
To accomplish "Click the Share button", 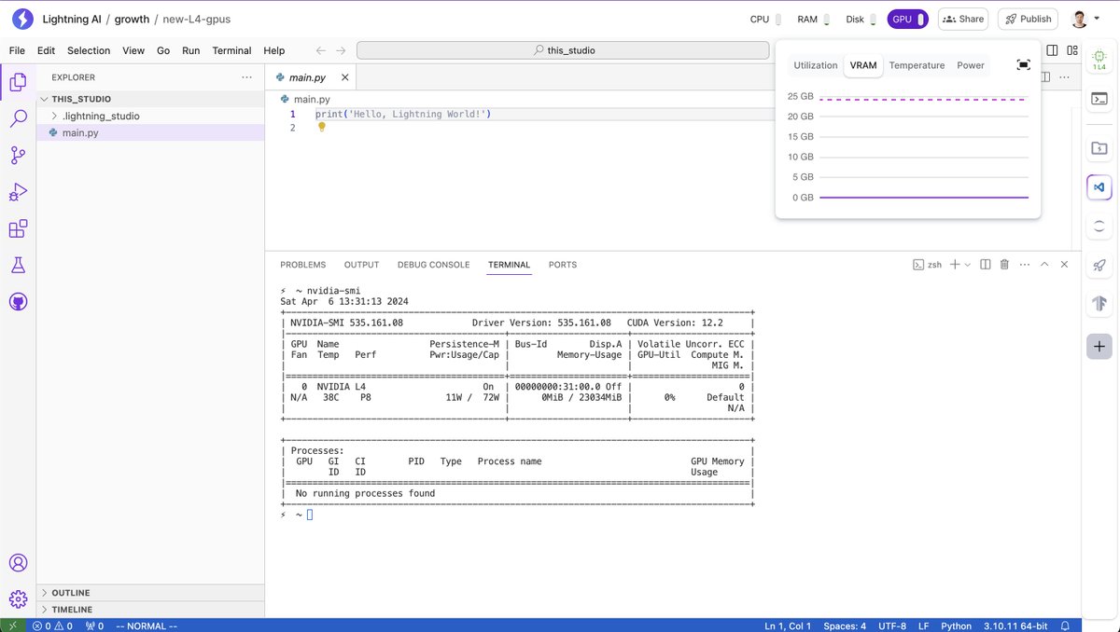I will coord(963,19).
